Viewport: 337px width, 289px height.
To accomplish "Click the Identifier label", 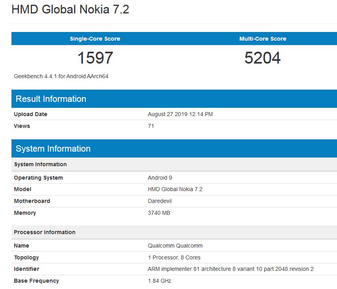I will point(27,269).
